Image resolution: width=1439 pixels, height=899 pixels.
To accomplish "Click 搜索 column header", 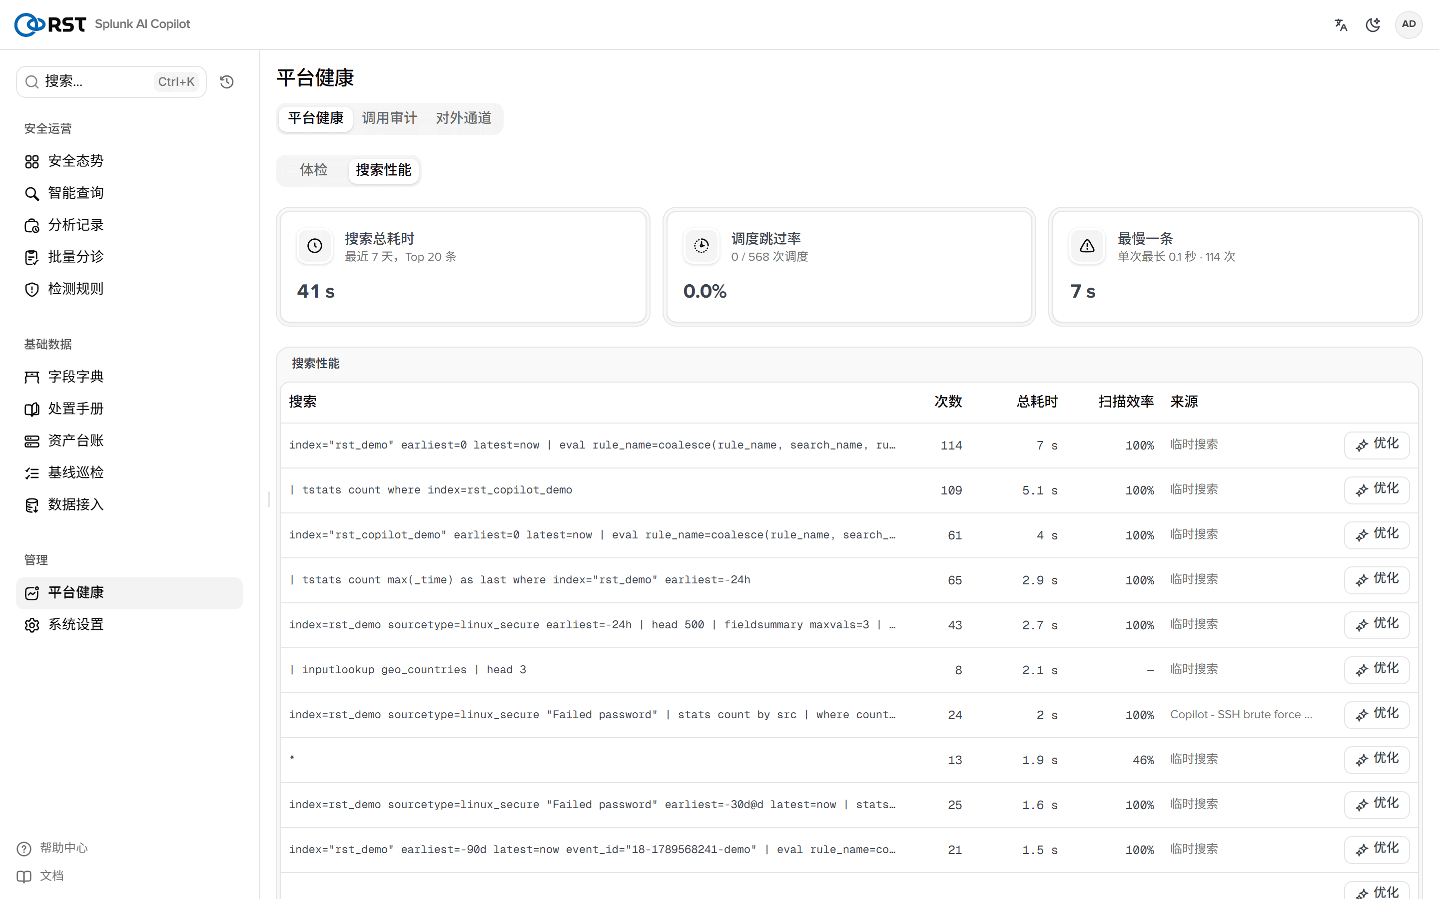I will point(303,402).
